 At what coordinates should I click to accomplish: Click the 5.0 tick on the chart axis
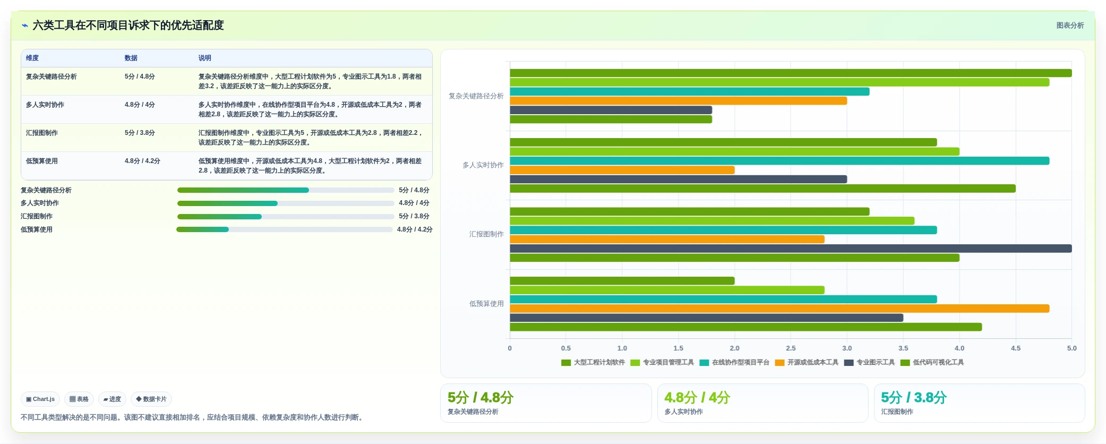tap(1071, 348)
